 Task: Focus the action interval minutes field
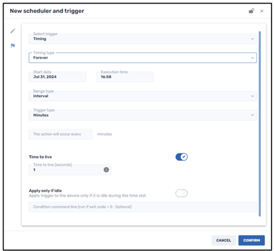click(x=60, y=134)
